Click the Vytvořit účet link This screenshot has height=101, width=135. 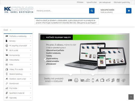coord(91,2)
